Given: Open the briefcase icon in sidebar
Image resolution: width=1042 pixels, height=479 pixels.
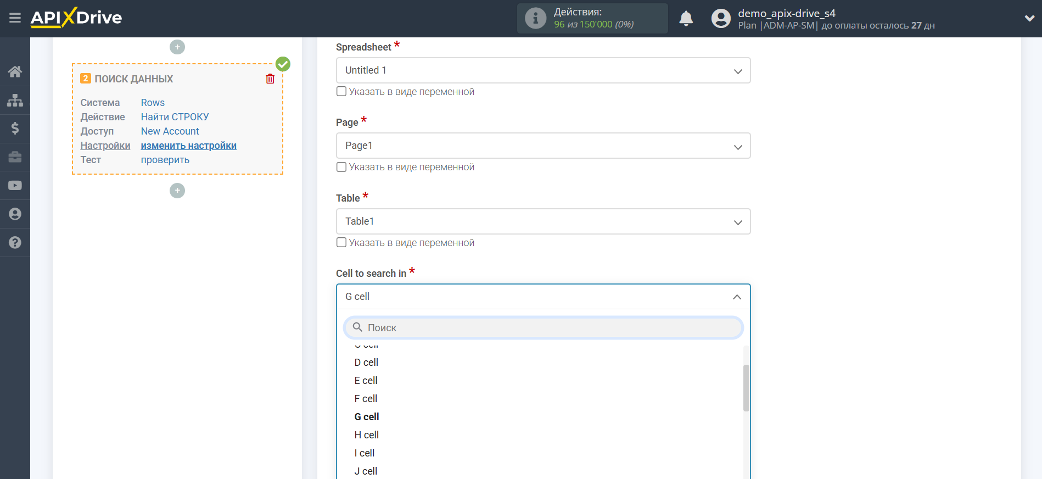Looking at the screenshot, I should coord(15,157).
